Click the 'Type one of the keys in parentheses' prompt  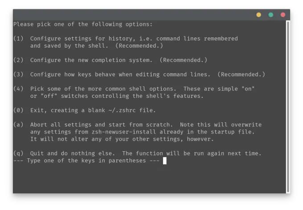pyautogui.click(x=86, y=161)
